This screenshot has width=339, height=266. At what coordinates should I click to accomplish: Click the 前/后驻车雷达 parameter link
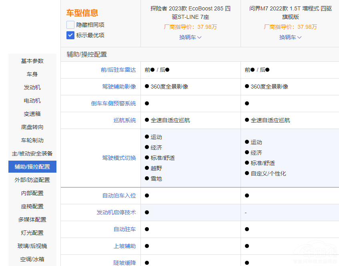point(118,70)
